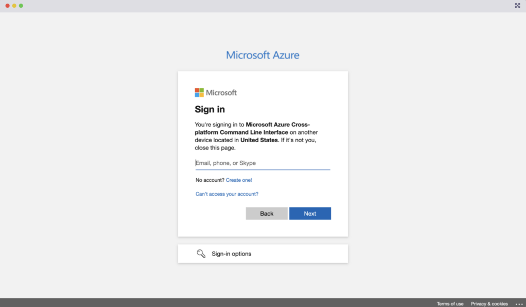This screenshot has width=526, height=307.
Task: Click the "No account?" text
Action: pyautogui.click(x=210, y=180)
